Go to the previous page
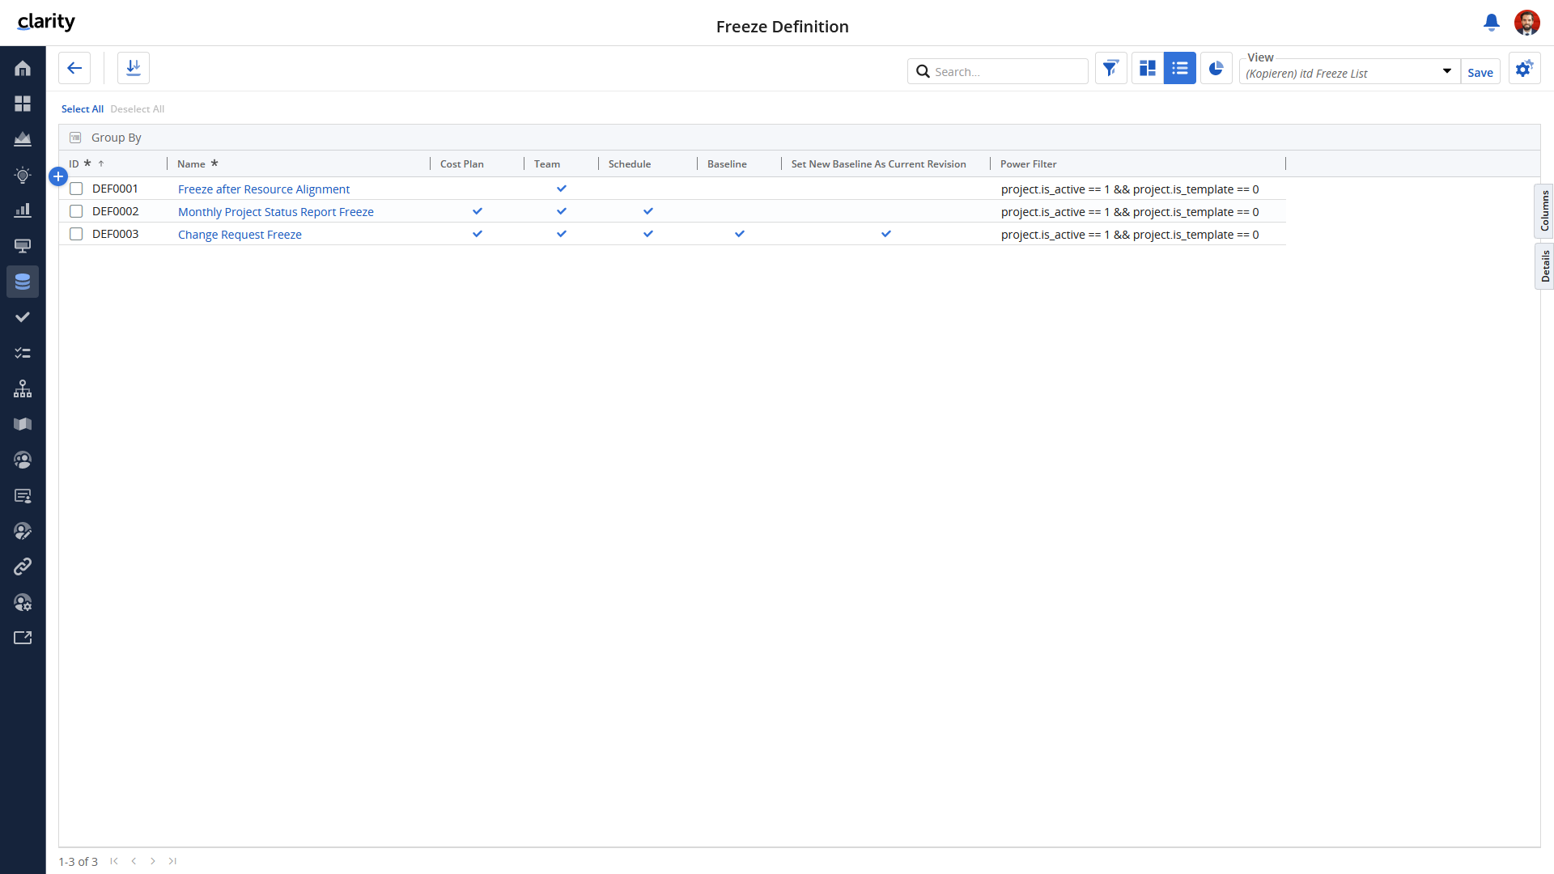The width and height of the screenshot is (1554, 874). pos(134,861)
